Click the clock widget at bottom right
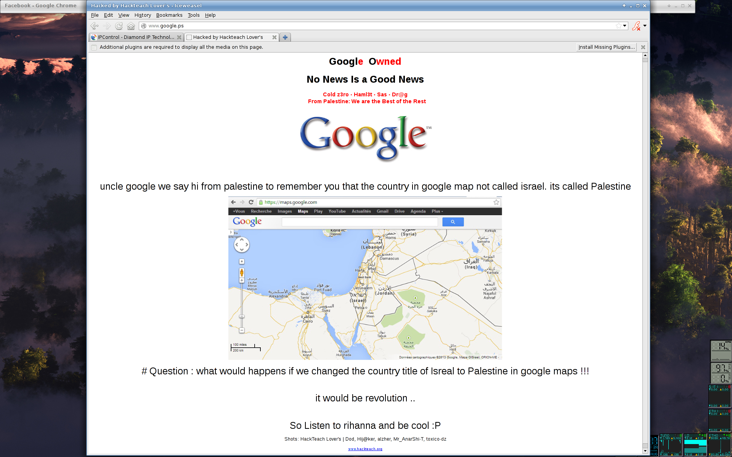This screenshot has width=732, height=457. (x=654, y=445)
